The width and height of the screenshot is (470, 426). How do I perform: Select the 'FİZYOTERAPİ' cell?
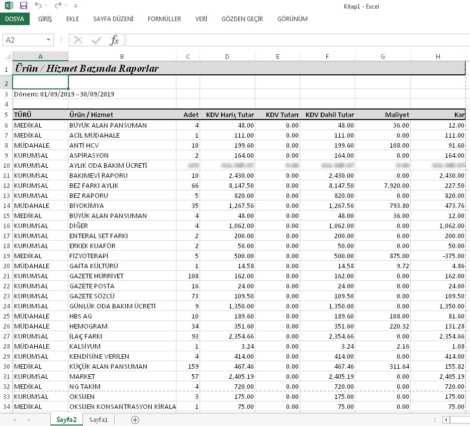122,256
